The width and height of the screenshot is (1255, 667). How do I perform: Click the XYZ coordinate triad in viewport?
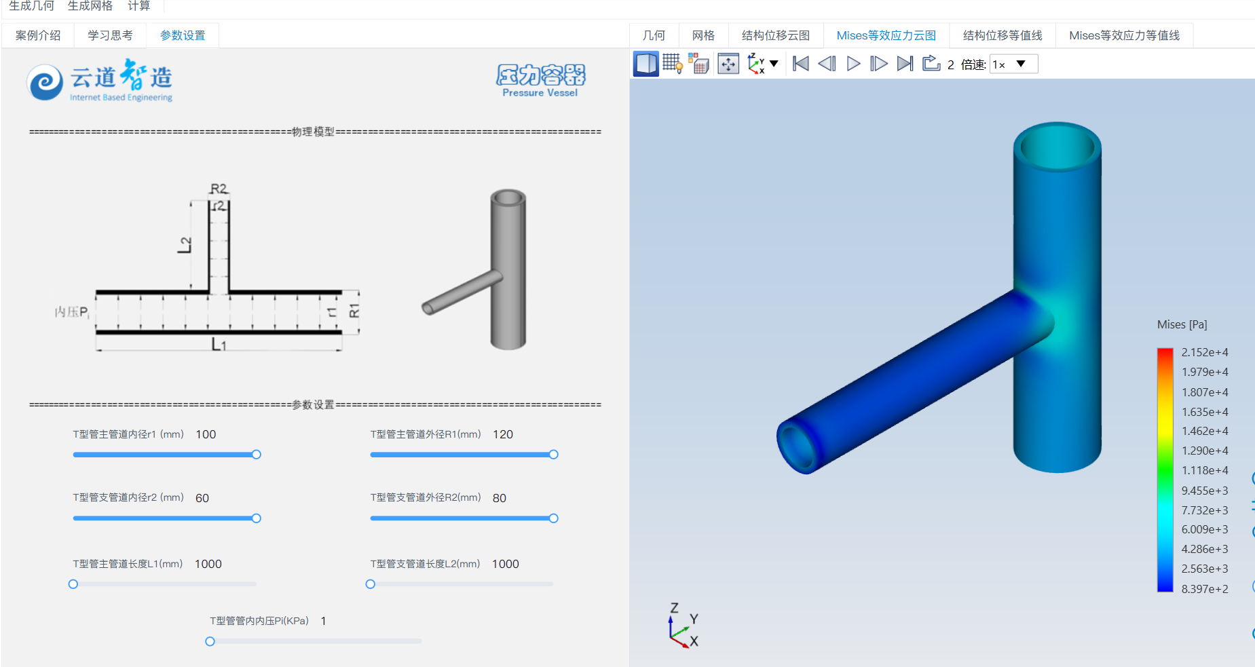[x=683, y=626]
